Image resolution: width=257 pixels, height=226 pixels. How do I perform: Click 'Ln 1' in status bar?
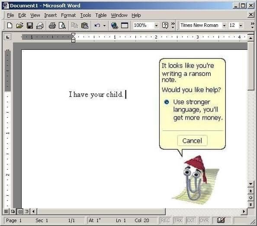pyautogui.click(x=121, y=220)
